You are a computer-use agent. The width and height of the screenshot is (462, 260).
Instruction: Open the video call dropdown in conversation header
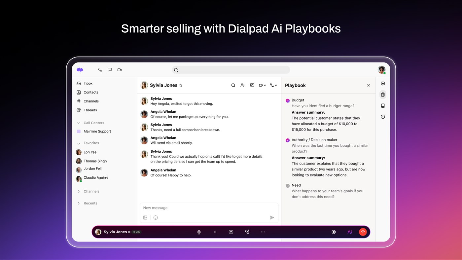click(262, 85)
